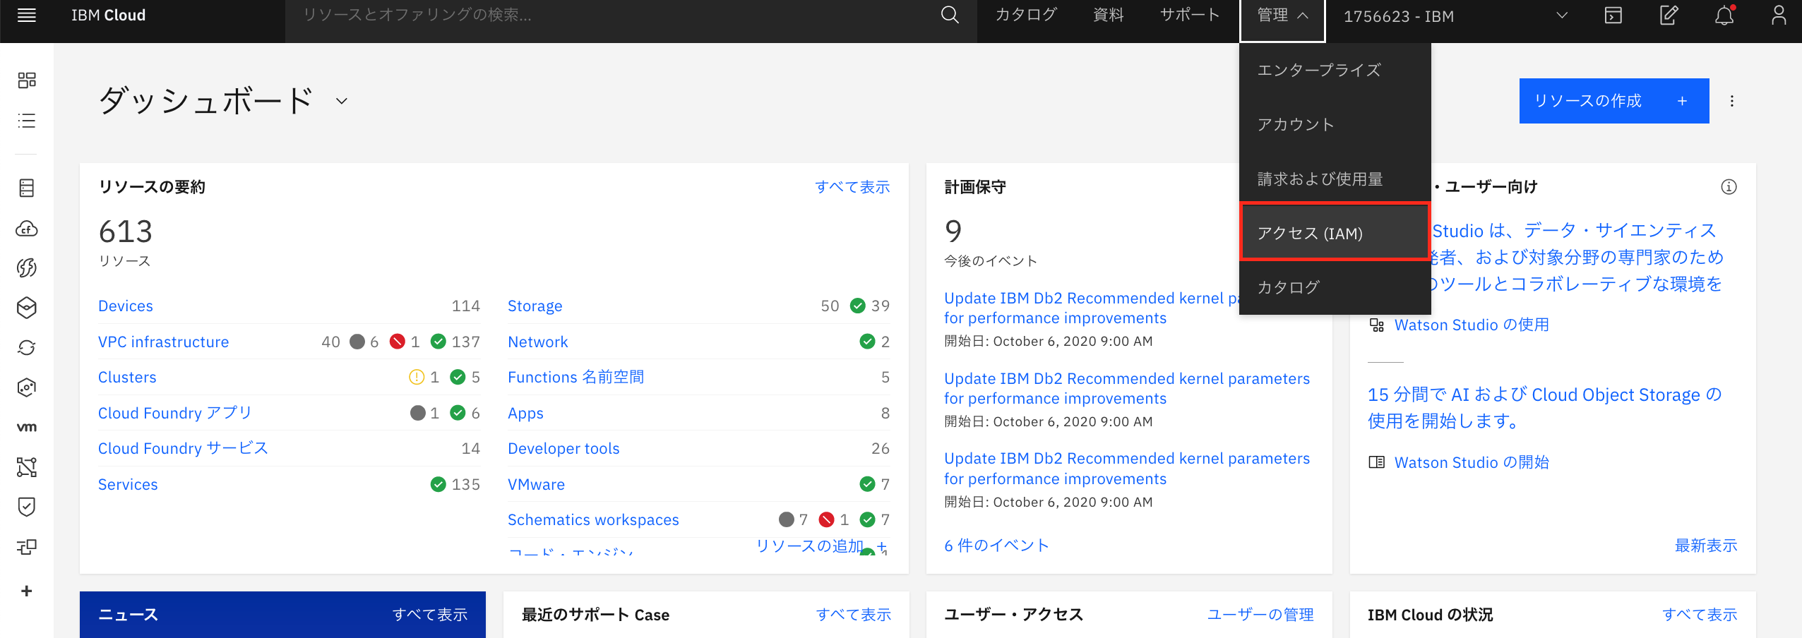The height and width of the screenshot is (638, 1802).
Task: Open Cloud Foundry サービス link
Action: [183, 449]
